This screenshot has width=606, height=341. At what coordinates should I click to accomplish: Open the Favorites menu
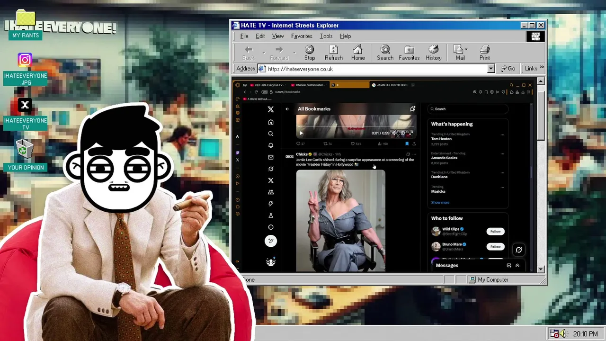pyautogui.click(x=302, y=36)
